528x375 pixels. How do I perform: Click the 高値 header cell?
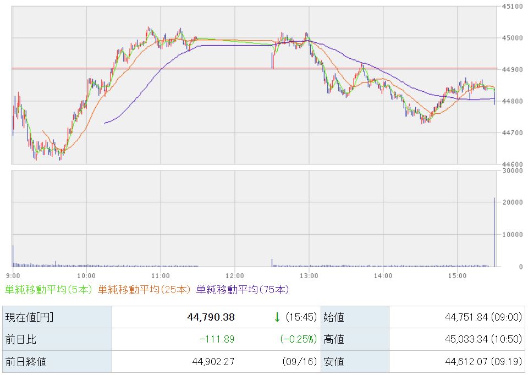[355, 339]
